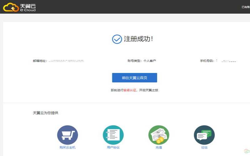Select the 开启天翼之旅 text
The height and width of the screenshot is (156, 250).
[149, 90]
